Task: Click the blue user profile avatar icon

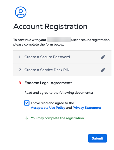Action: pyautogui.click(x=21, y=12)
